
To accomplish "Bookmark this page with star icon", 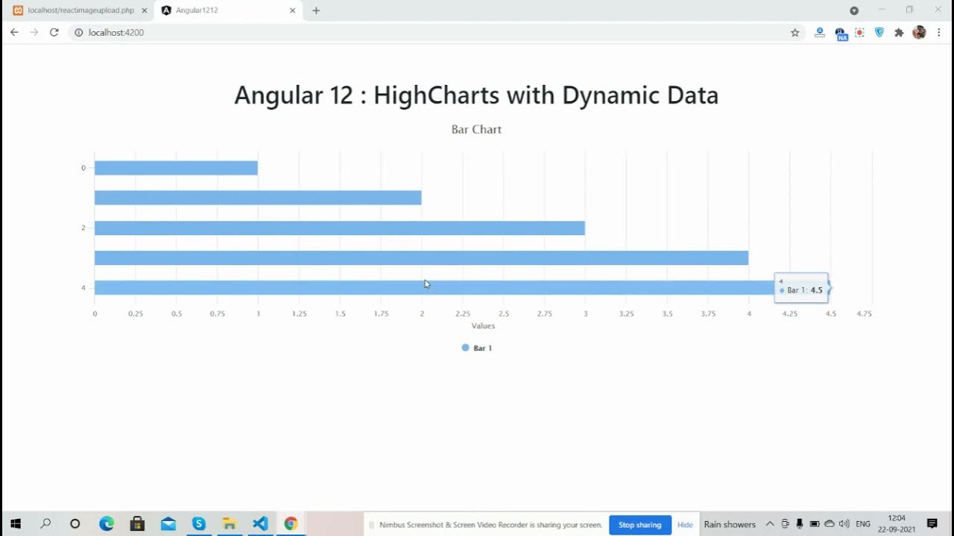I will pyautogui.click(x=795, y=33).
